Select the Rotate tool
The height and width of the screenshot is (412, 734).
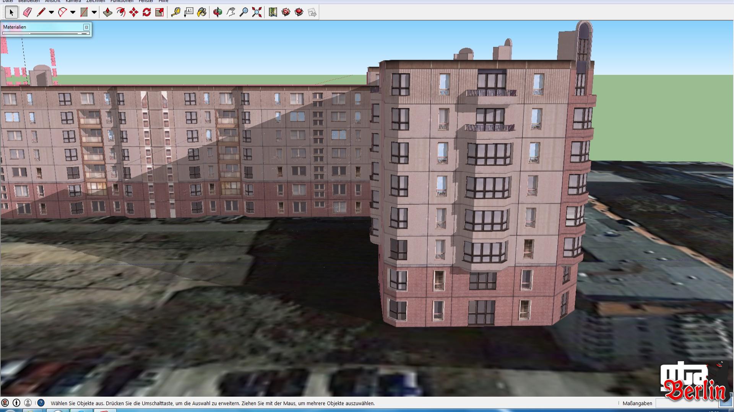click(146, 13)
